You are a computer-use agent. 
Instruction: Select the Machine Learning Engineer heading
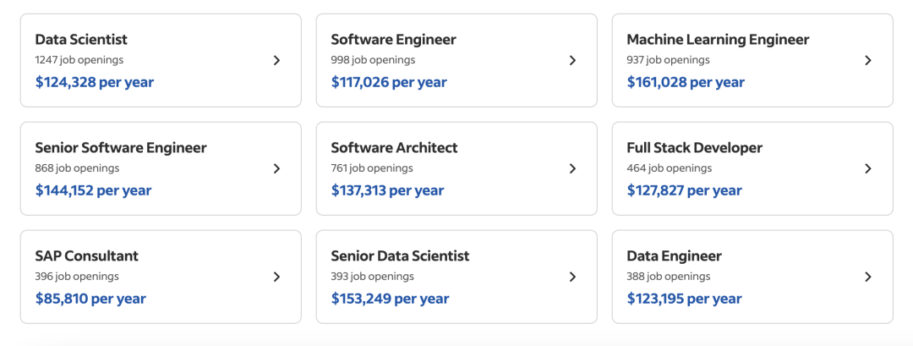tap(718, 40)
